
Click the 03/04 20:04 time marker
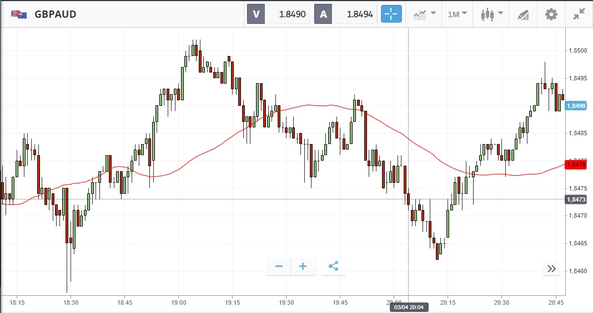(x=409, y=307)
